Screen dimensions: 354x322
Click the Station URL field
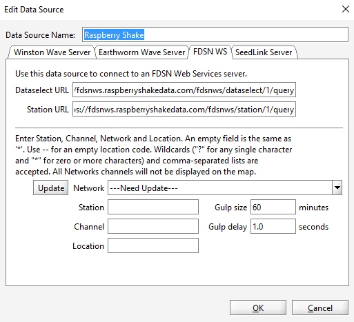point(184,109)
